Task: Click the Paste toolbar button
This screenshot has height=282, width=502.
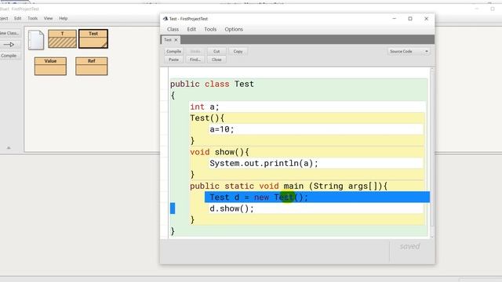Action: [x=174, y=60]
